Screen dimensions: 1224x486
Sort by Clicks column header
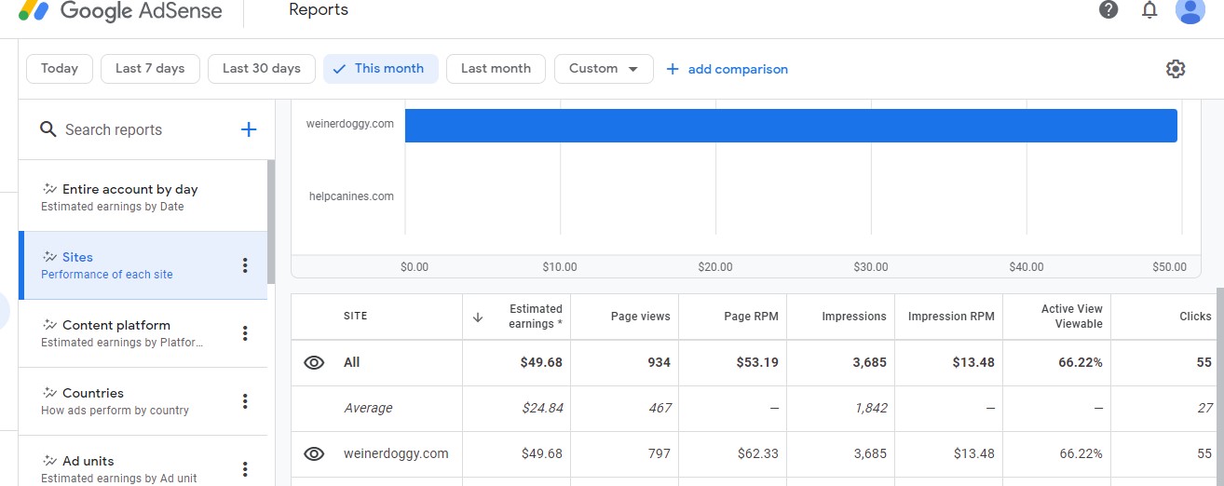click(x=1195, y=317)
